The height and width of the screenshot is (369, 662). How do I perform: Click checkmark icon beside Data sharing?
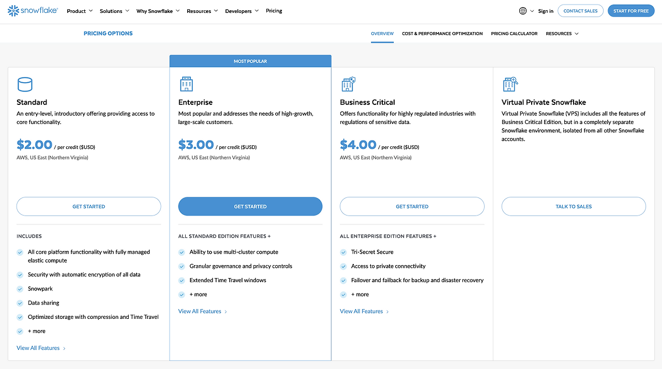pyautogui.click(x=20, y=303)
